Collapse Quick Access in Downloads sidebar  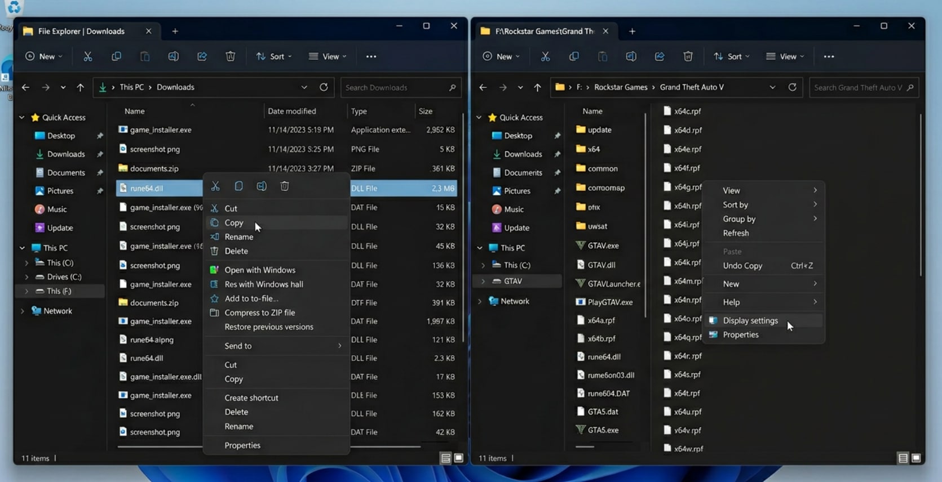[22, 118]
